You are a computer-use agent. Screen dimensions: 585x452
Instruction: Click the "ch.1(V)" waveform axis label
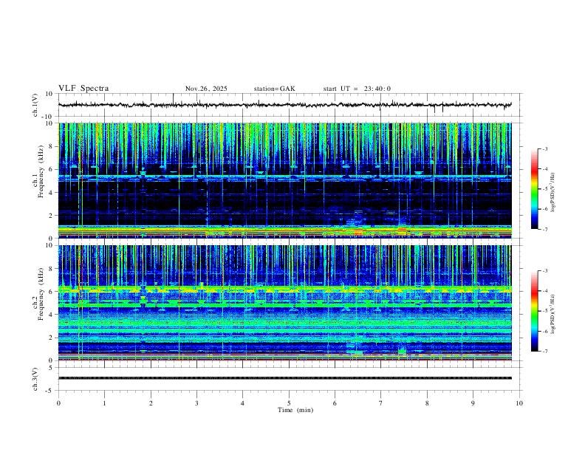[x=35, y=105]
